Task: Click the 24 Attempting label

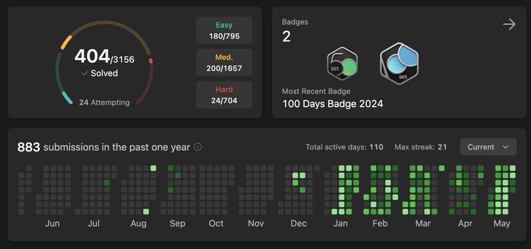Action: point(104,103)
